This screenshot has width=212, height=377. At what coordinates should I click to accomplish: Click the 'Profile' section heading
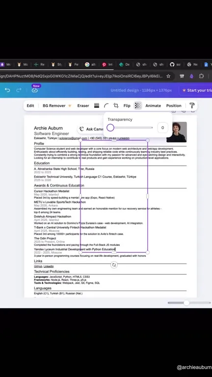point(39,143)
